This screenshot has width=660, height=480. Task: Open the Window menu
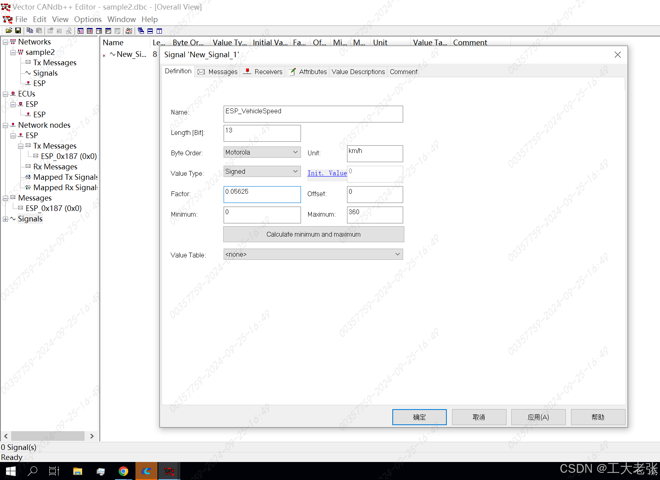(121, 19)
